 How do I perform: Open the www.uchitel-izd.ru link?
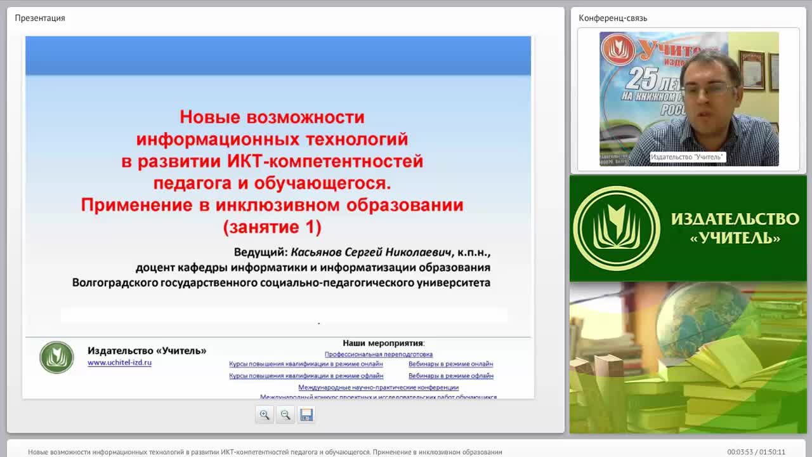pyautogui.click(x=119, y=362)
